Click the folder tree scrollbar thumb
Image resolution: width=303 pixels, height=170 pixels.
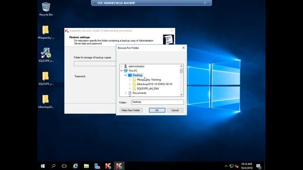pyautogui.click(x=181, y=71)
